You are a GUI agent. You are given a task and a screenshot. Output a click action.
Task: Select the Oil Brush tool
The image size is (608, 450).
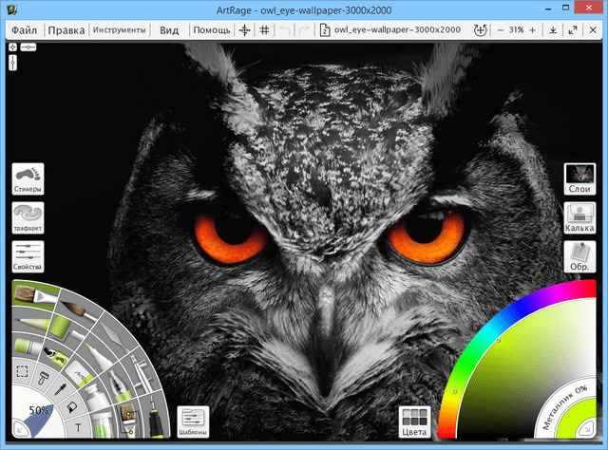[34, 295]
